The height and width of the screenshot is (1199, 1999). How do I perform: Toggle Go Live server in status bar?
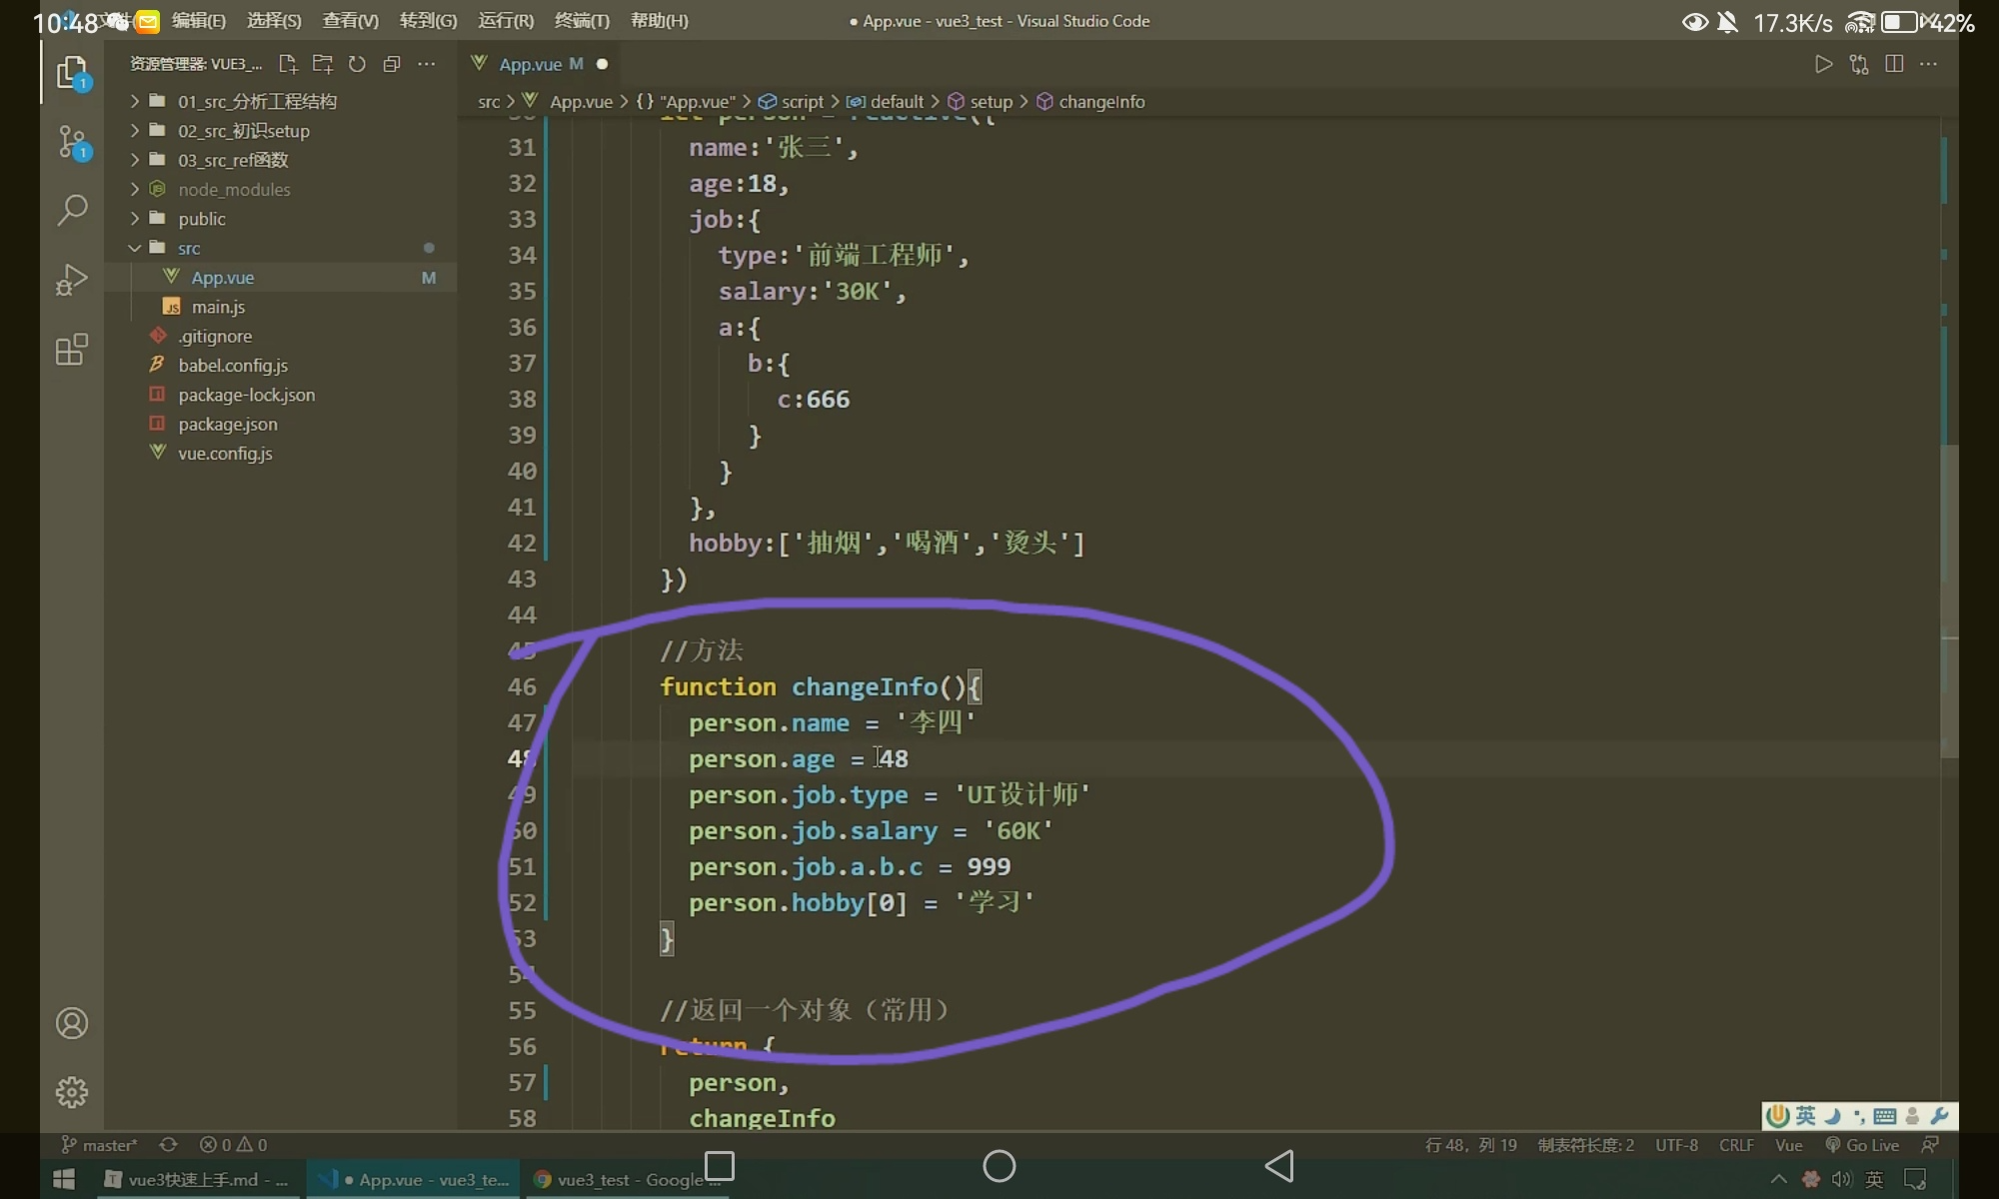pyautogui.click(x=1862, y=1145)
